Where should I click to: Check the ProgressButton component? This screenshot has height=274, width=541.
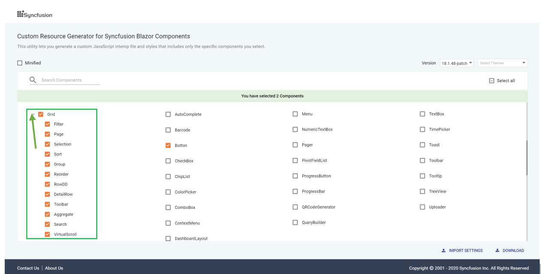[x=295, y=176]
